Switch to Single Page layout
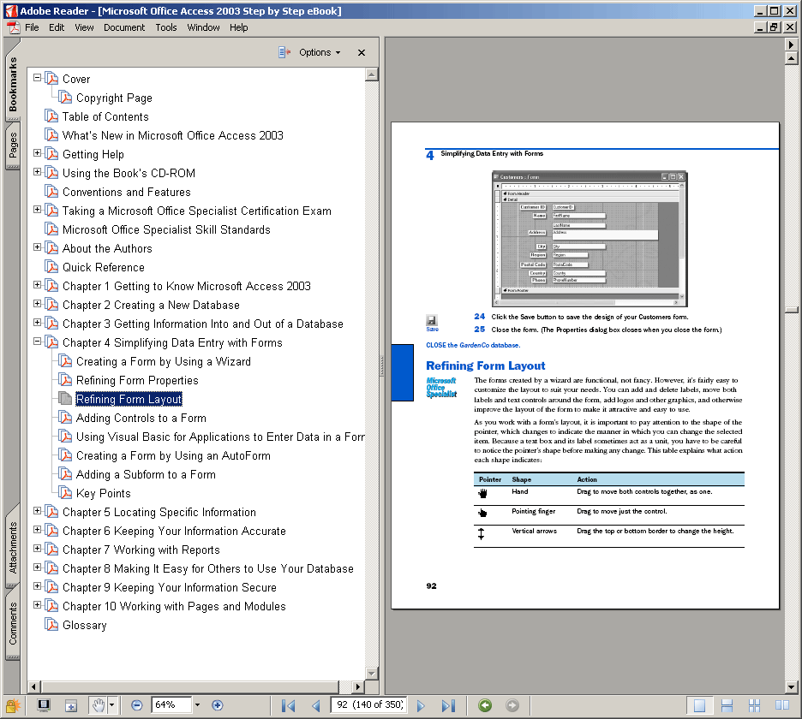802x719 pixels. click(699, 705)
